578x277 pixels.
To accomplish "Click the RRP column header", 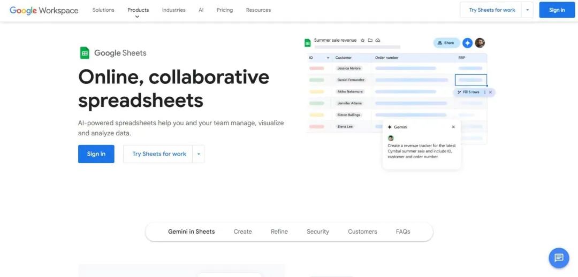I will 462,58.
